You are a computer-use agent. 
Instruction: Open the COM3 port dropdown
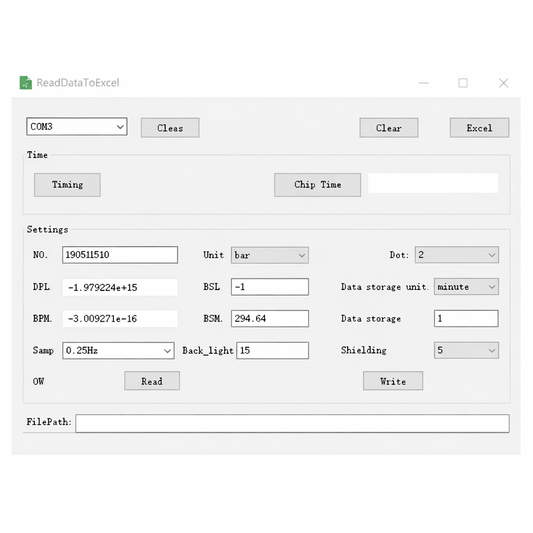(77, 126)
